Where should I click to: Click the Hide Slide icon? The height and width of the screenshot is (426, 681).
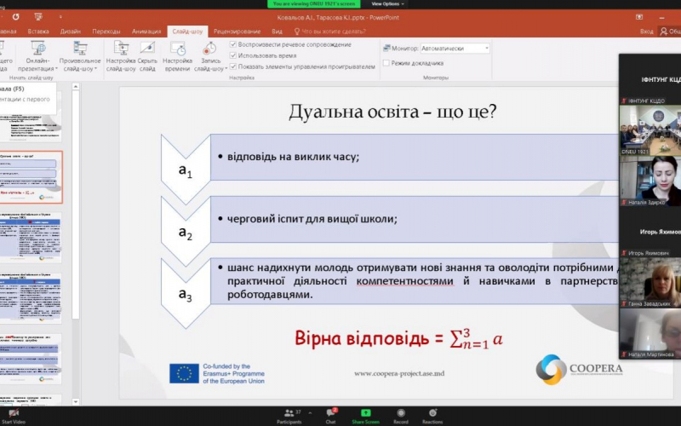point(147,48)
